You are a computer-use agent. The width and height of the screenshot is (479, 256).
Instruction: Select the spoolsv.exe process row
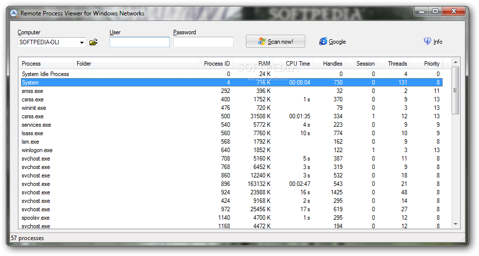(232, 218)
